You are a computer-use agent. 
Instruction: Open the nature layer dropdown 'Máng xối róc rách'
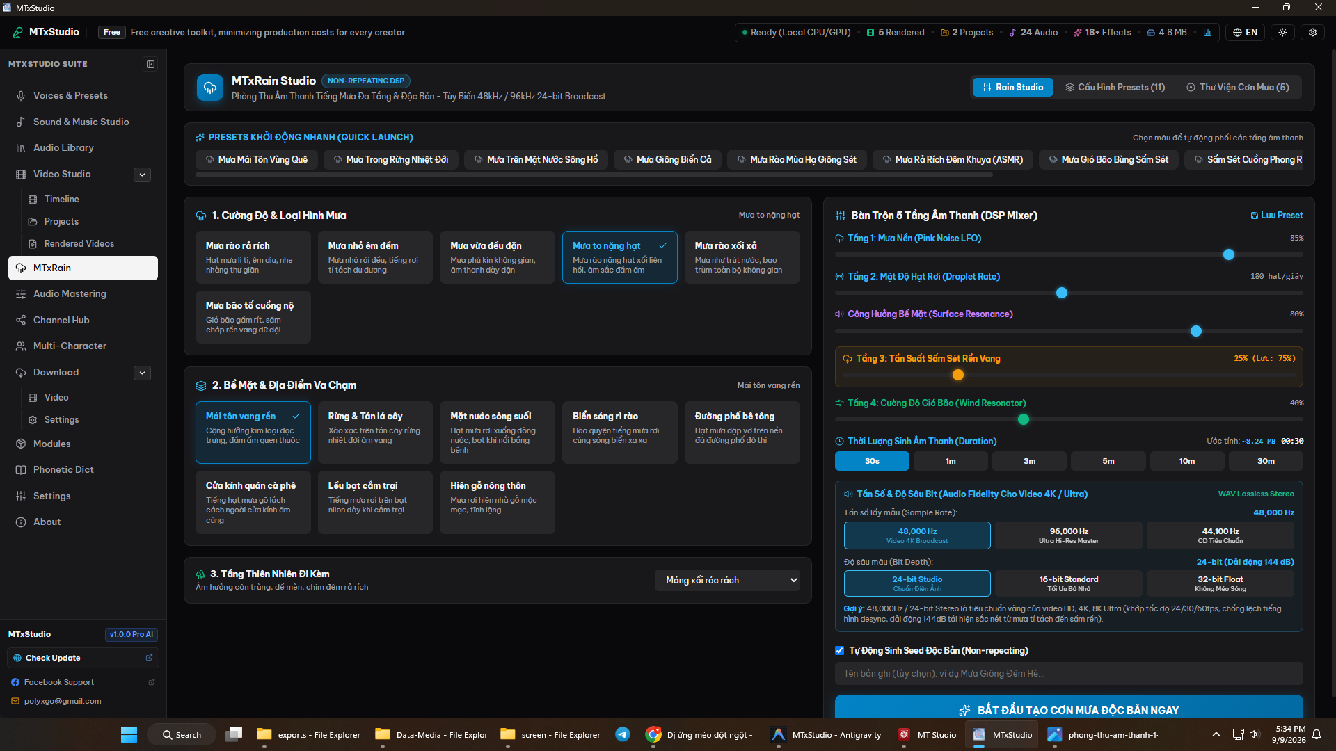727,580
